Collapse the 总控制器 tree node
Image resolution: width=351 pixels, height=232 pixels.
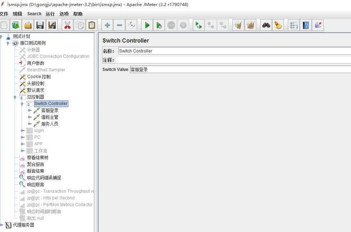15,97
